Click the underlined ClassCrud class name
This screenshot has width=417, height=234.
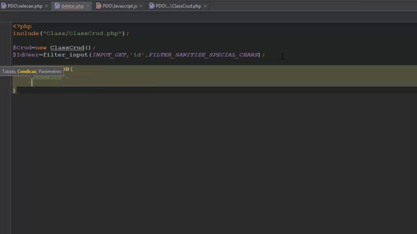pos(67,47)
